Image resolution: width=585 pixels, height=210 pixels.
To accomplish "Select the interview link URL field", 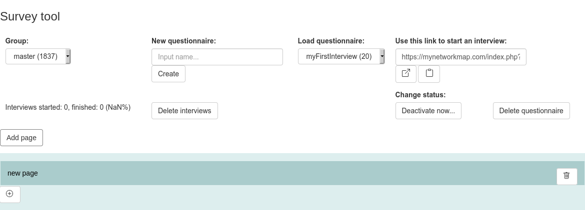I will click(461, 57).
